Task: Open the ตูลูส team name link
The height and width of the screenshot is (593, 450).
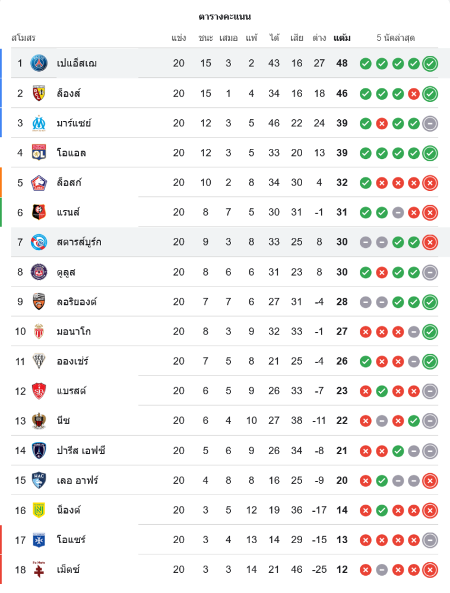Action: point(66,272)
